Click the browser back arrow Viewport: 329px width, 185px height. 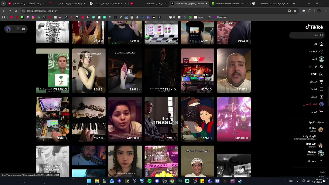[x=4, y=11]
